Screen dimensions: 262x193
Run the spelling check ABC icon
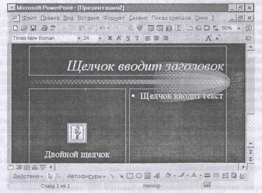coord(53,28)
